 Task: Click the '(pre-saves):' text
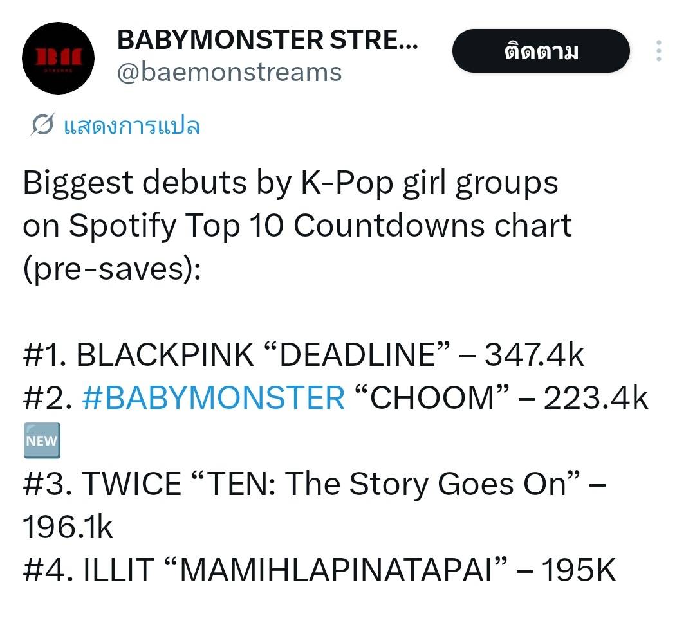(x=113, y=269)
